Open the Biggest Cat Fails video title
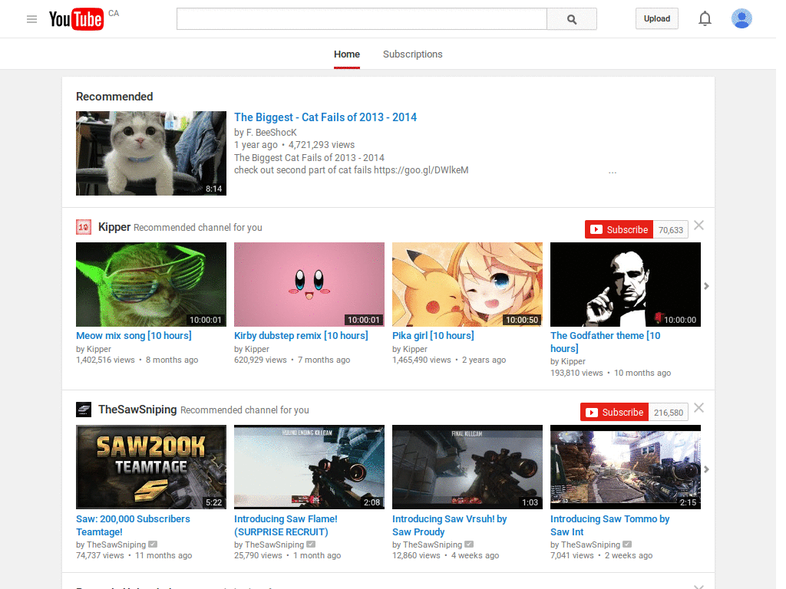This screenshot has width=786, height=589. click(x=325, y=117)
